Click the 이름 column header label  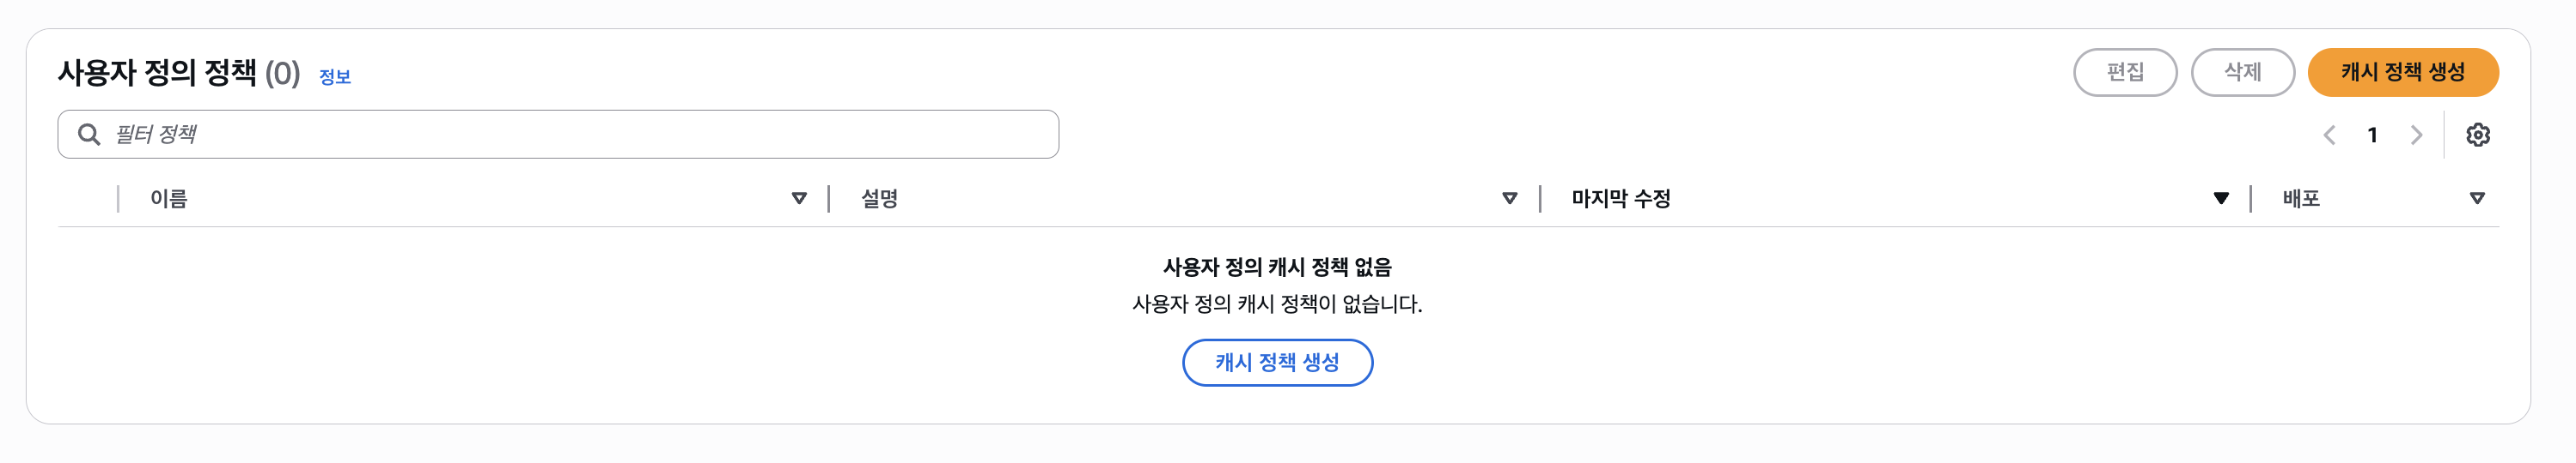click(169, 199)
